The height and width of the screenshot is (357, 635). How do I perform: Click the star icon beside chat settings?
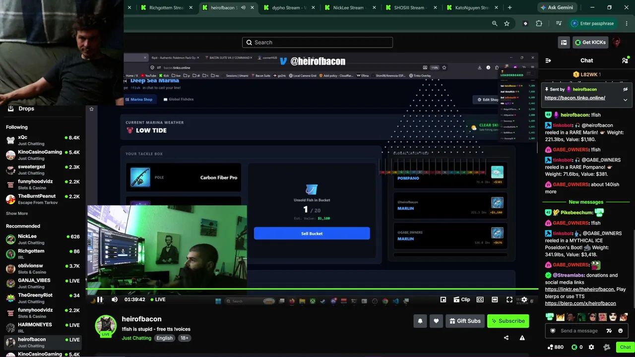(606, 347)
